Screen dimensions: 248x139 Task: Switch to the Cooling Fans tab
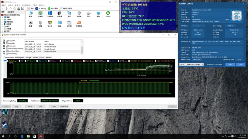point(20,57)
